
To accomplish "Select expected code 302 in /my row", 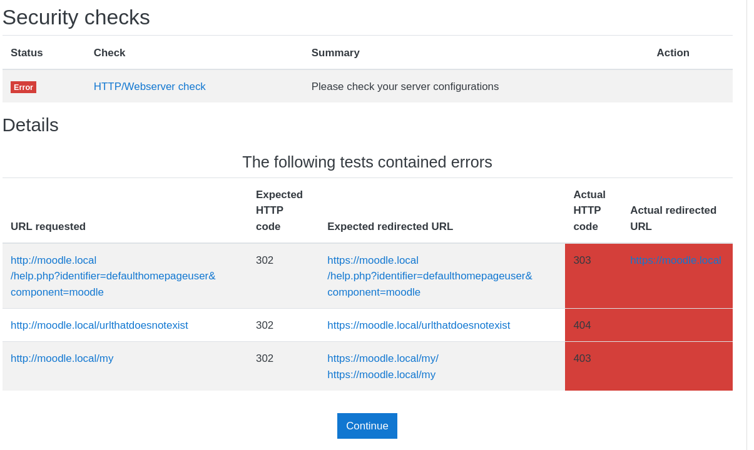I will pyautogui.click(x=265, y=358).
